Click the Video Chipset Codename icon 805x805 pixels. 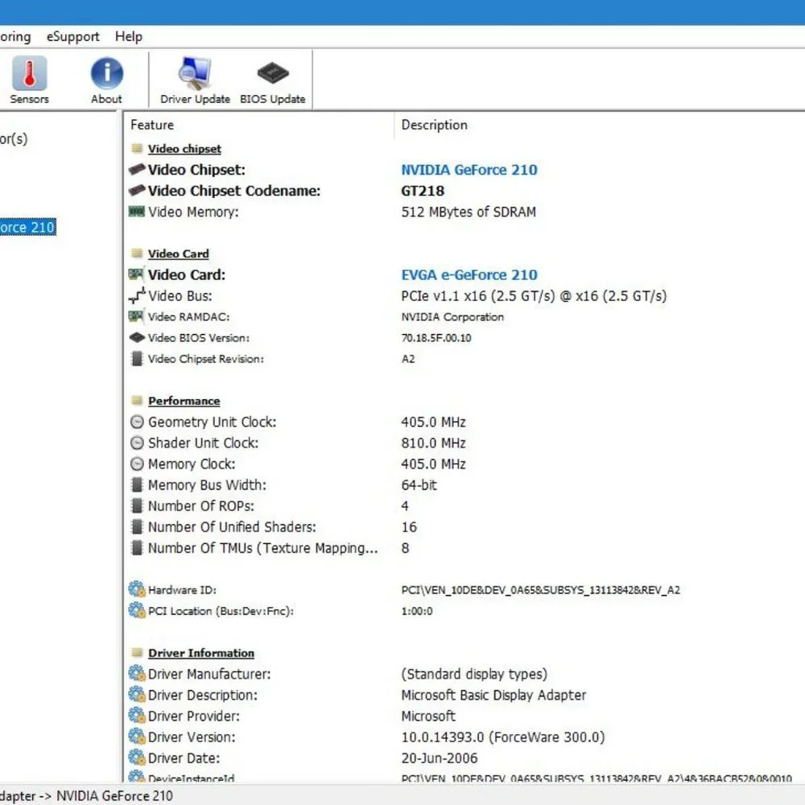click(137, 191)
